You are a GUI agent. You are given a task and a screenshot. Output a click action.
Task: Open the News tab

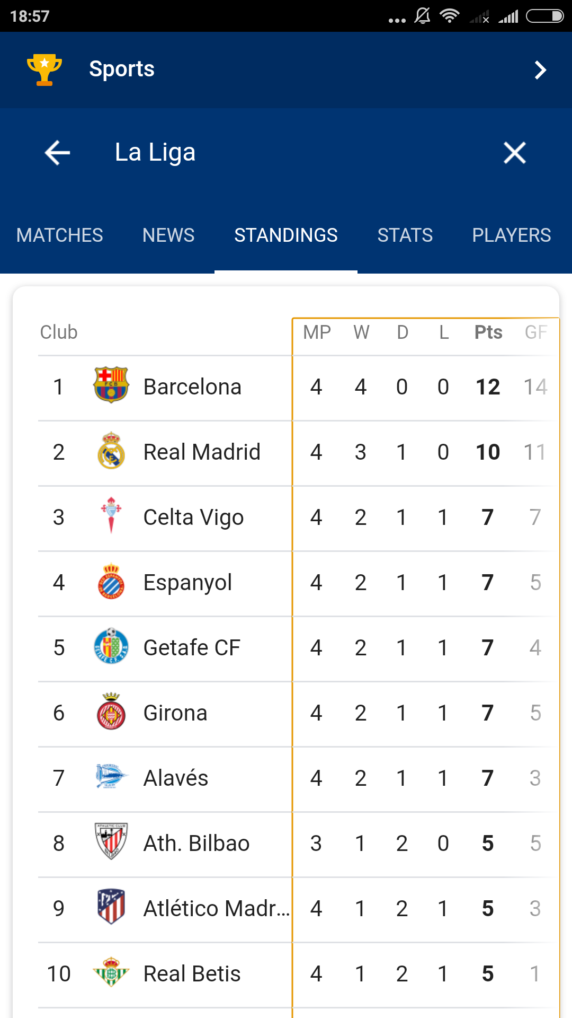pyautogui.click(x=168, y=235)
